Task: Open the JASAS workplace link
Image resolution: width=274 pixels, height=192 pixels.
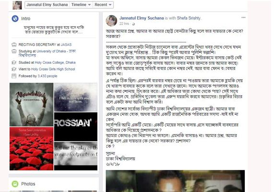Action: coord(66,45)
